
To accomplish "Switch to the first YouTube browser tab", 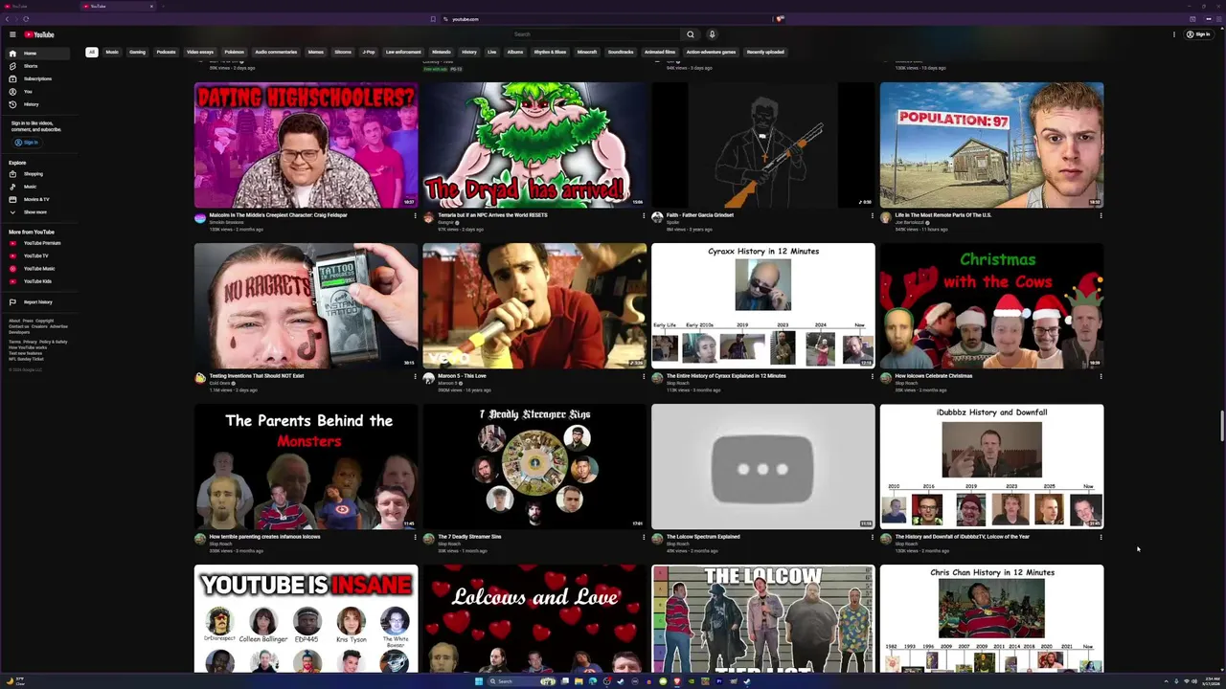I will click(38, 6).
